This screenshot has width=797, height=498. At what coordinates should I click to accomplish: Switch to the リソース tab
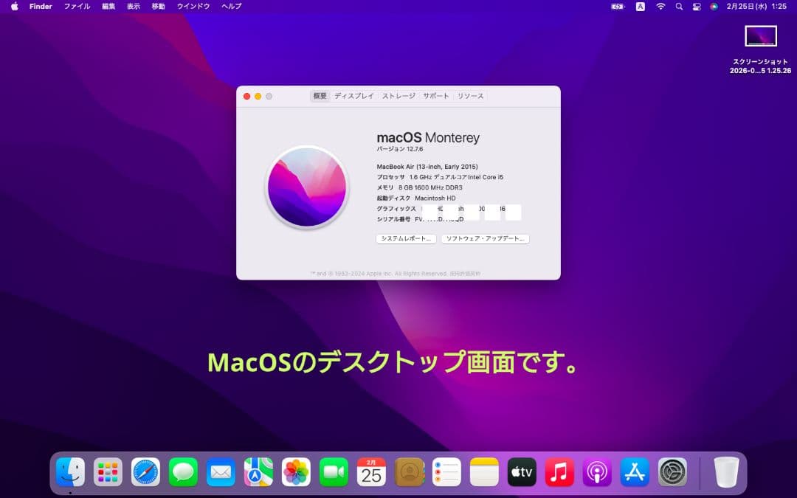470,96
